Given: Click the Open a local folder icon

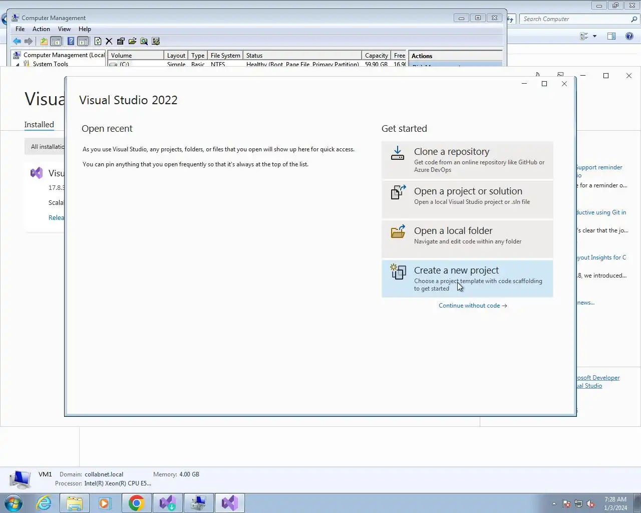Looking at the screenshot, I should click(x=398, y=231).
